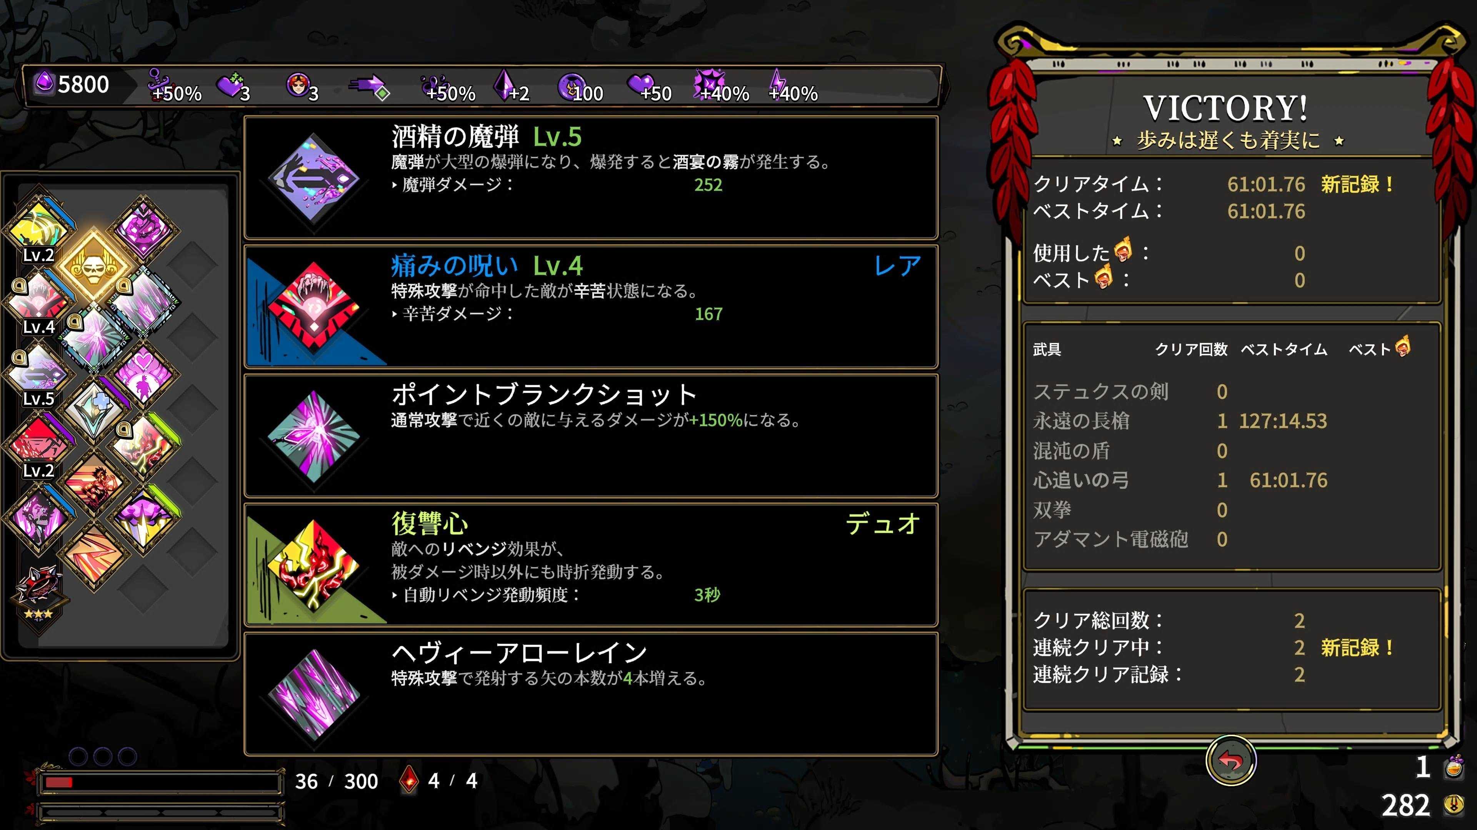The image size is (1477, 830).
Task: Select the 復讐心 duo boon entry
Action: (591, 565)
